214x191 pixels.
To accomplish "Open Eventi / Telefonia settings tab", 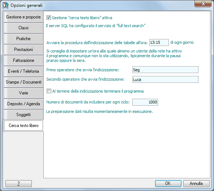I will coord(23,71).
